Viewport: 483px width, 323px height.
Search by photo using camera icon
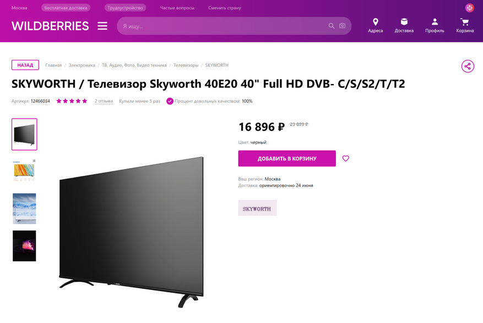click(342, 26)
